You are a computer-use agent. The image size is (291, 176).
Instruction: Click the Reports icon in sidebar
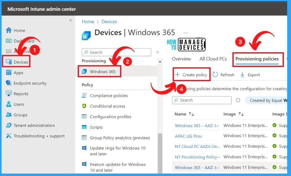[x=9, y=94]
